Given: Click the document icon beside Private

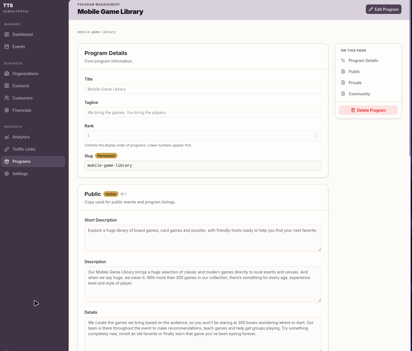Looking at the screenshot, I should point(343,83).
